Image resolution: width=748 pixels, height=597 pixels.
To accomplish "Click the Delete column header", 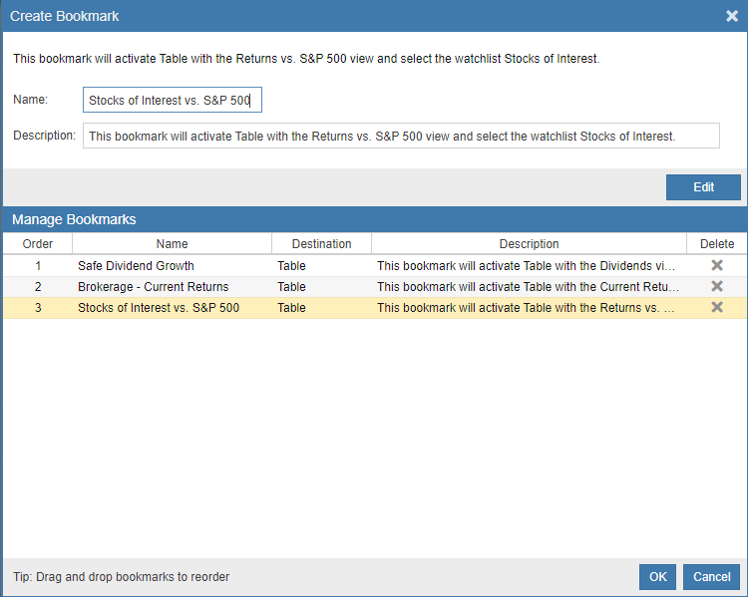I will click(716, 243).
